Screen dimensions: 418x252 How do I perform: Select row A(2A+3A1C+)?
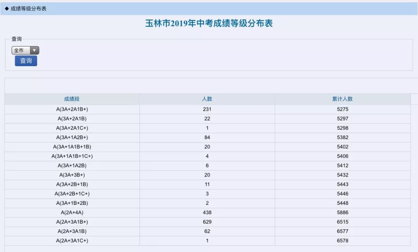[x=207, y=241]
